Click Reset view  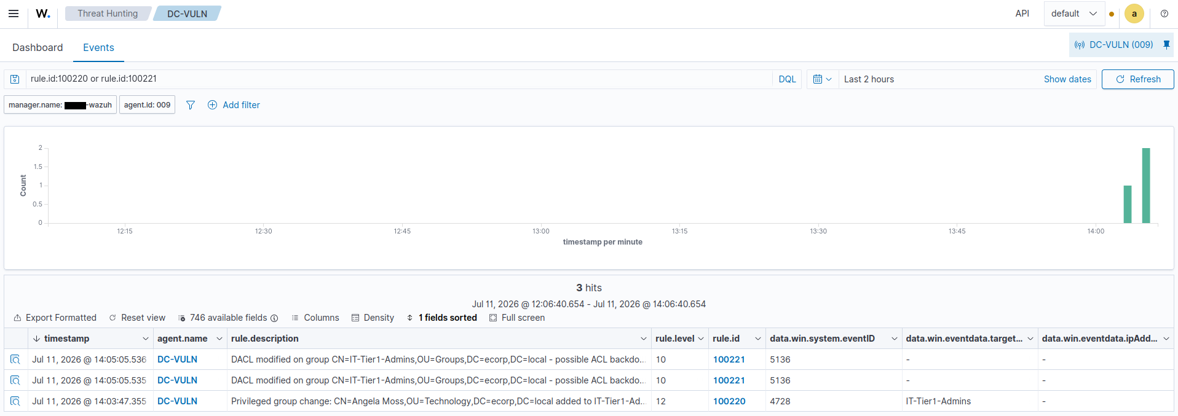coord(137,318)
